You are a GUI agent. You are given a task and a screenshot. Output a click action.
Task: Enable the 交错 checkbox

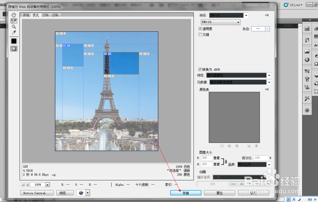[200, 34]
